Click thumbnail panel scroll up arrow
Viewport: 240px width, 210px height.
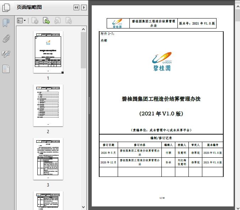coord(84,29)
